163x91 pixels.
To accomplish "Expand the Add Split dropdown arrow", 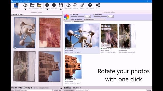I will pos(47,10).
